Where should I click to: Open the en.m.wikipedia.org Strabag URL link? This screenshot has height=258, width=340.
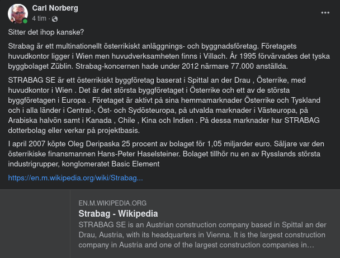pos(75,178)
